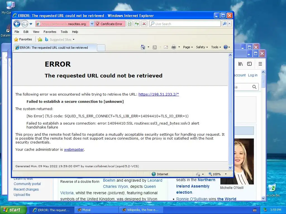Screen dimensions: 286x214
Task: Open a new blank tab
Action: [x=101, y=48]
